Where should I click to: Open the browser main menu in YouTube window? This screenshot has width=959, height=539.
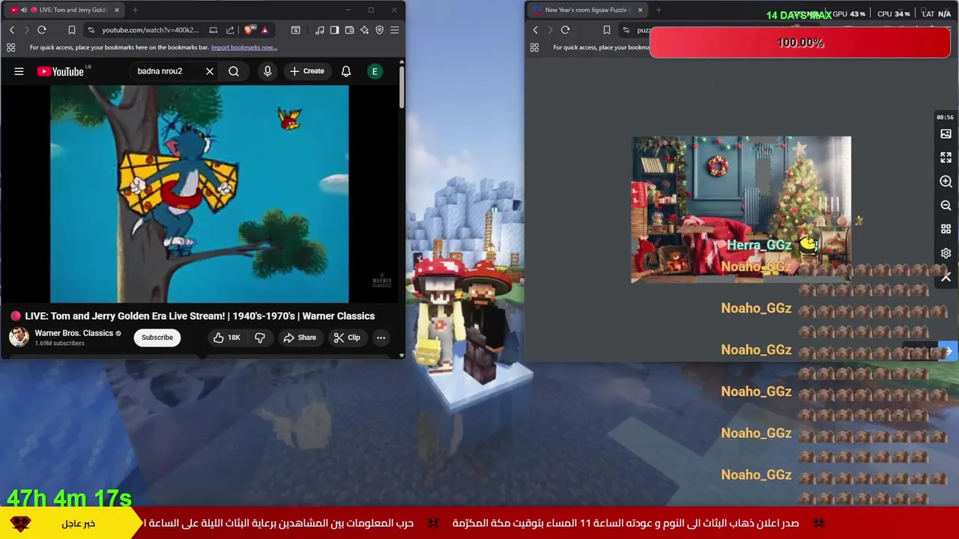click(395, 30)
